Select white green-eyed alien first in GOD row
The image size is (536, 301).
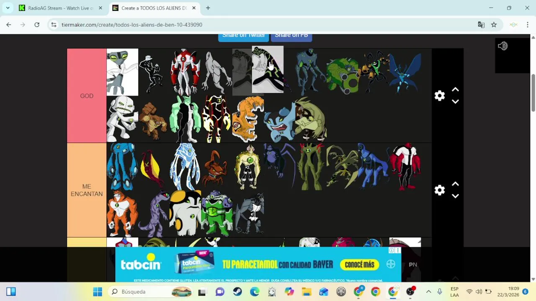pos(122,72)
